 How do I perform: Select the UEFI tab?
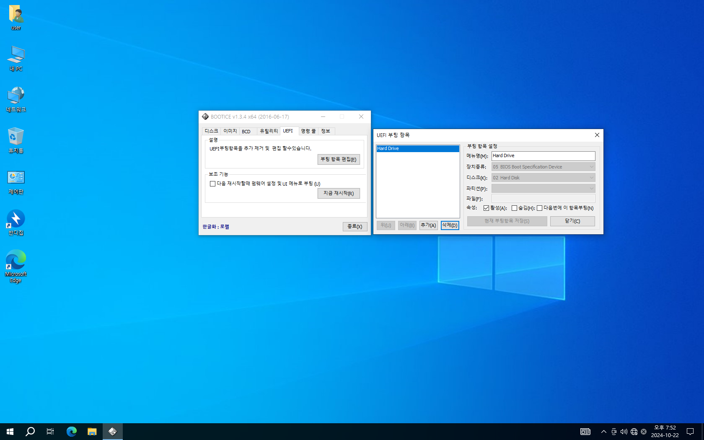(x=288, y=131)
